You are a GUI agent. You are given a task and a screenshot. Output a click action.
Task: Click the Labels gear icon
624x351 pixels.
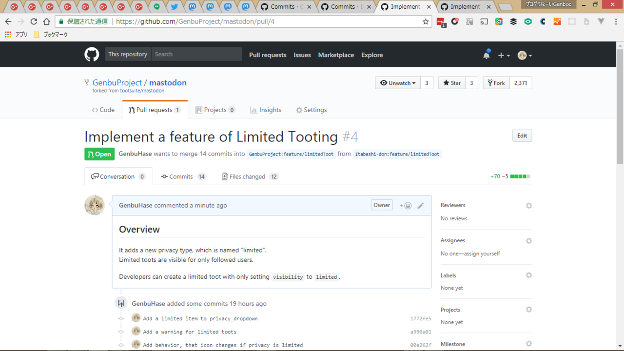pos(528,275)
